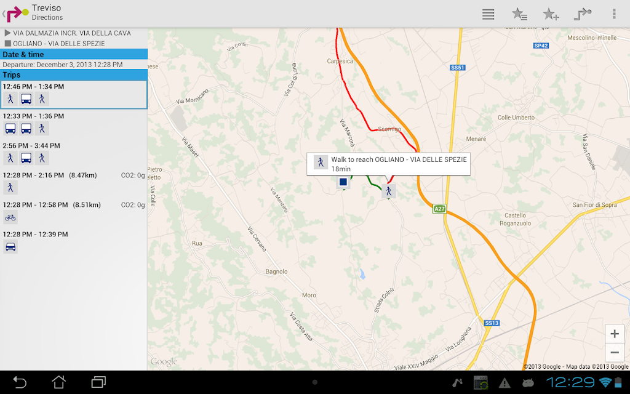This screenshot has width=630, height=394.
Task: Open the favorites list star icon
Action: tap(519, 14)
